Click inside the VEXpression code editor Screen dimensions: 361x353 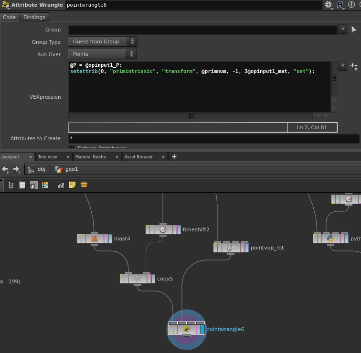200,87
